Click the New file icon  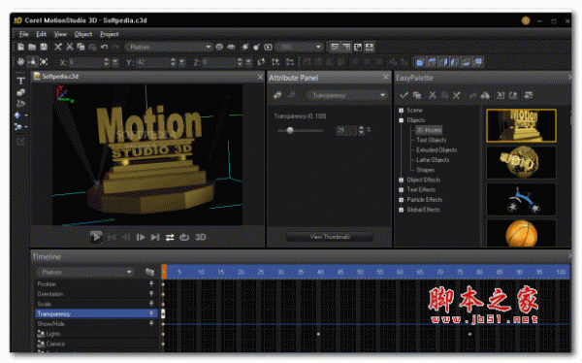point(20,47)
